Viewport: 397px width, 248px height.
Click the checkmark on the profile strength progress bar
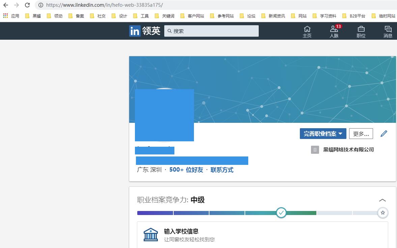click(281, 213)
